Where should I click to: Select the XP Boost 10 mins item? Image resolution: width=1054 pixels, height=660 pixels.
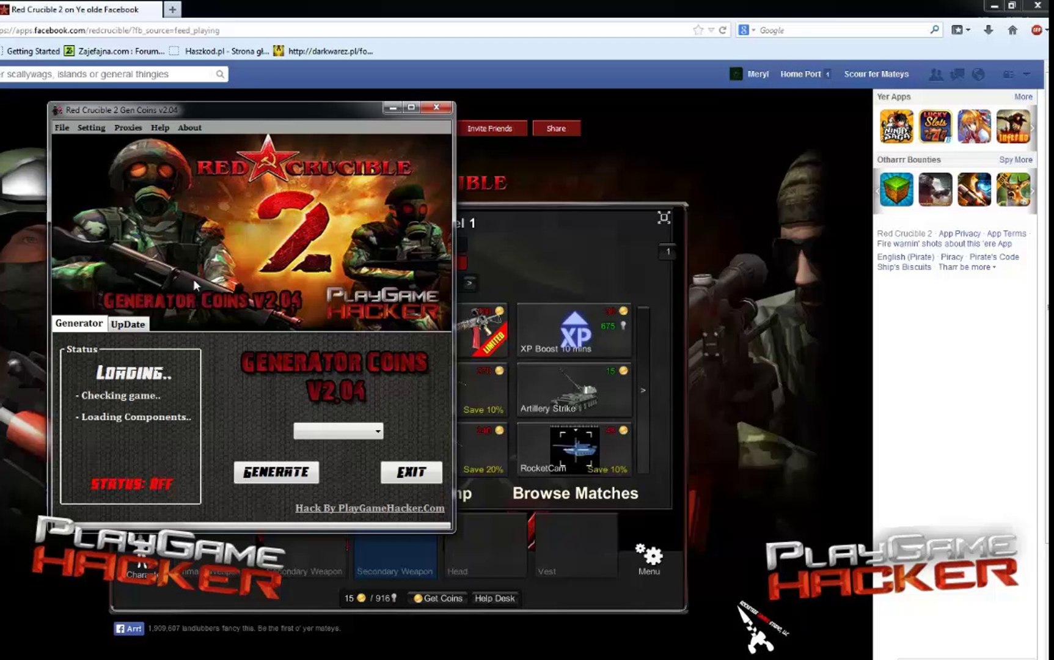pyautogui.click(x=574, y=330)
